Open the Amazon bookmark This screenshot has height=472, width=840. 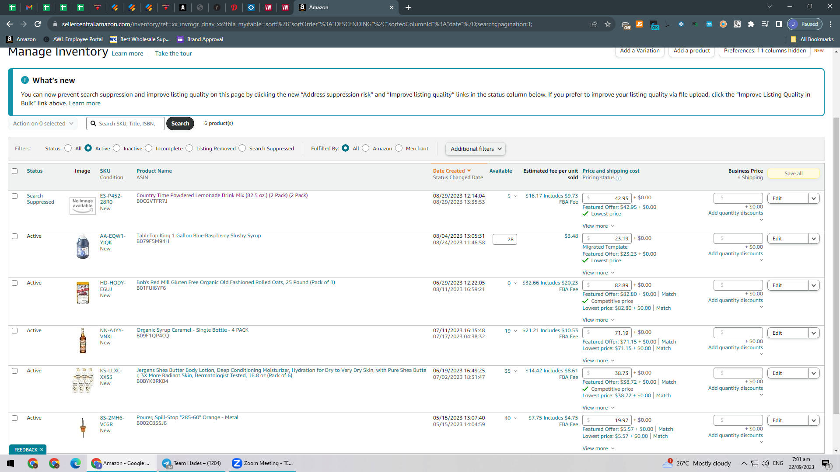click(x=21, y=39)
